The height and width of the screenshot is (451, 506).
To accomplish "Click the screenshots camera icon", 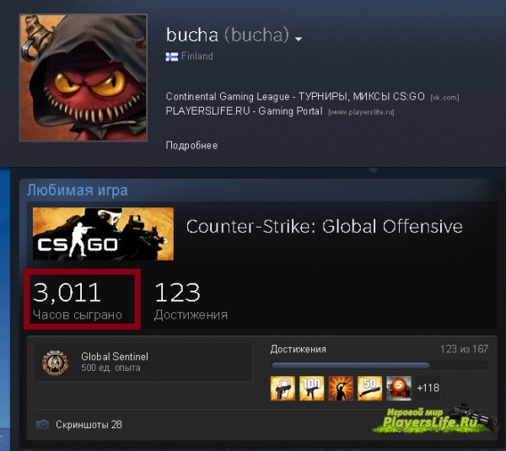I will coord(42,425).
